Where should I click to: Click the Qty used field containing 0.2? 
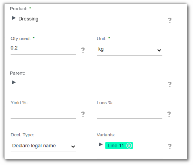43,49
